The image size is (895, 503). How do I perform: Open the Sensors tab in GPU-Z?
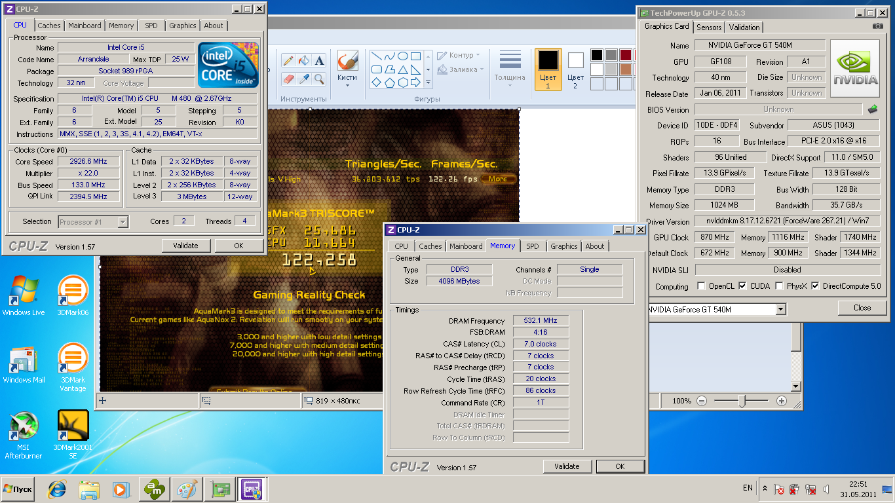click(x=709, y=28)
